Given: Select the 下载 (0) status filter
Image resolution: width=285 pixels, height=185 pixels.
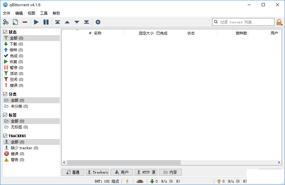Looking at the screenshot, I should click(x=31, y=44).
